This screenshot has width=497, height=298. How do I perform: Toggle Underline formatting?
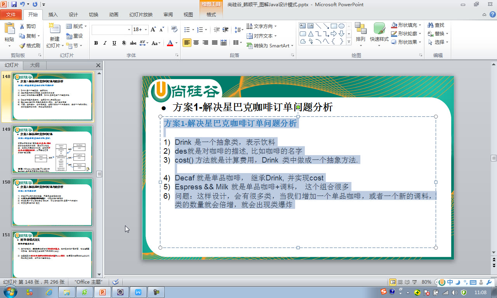click(x=115, y=43)
